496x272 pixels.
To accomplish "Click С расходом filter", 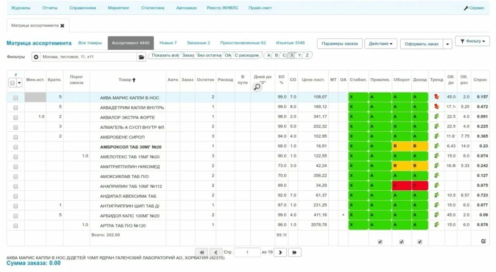I will [x=246, y=55].
